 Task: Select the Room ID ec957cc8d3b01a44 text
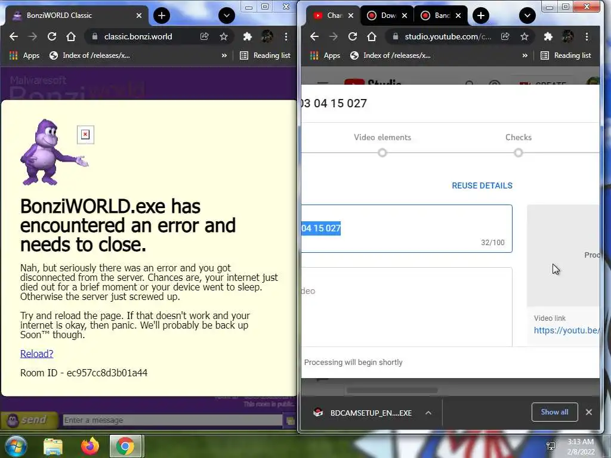click(x=84, y=373)
